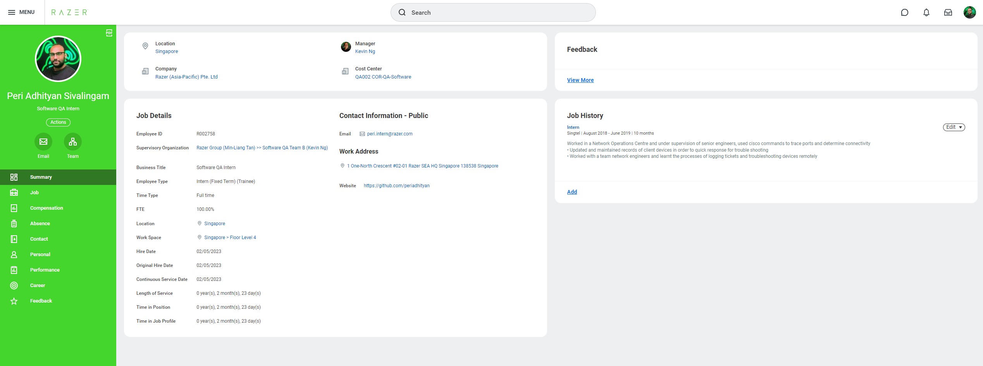
Task: Click the Job sidebar icon
Action: tap(14, 193)
